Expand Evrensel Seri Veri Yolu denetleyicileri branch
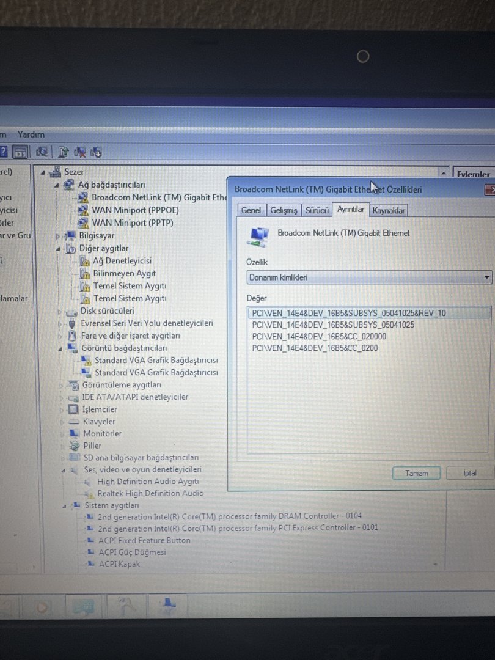The image size is (495, 660). pos(60,324)
